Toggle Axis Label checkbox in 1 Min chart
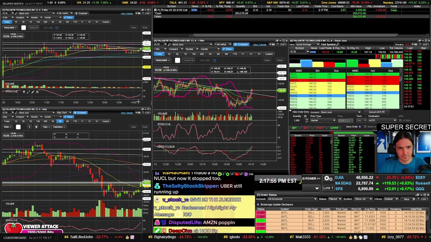Image resolution: width=431 pixels, height=242 pixels. [214, 61]
